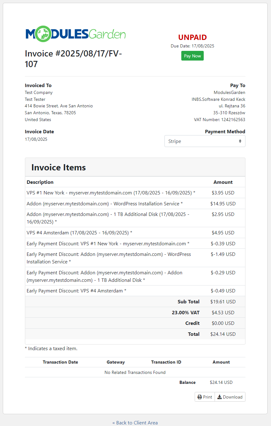This screenshot has width=271, height=426.
Task: Open the Payment Method selector showing Stripe
Action: coord(205,141)
